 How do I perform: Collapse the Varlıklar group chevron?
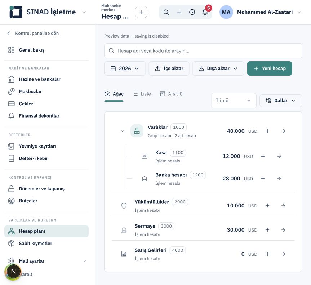click(123, 131)
